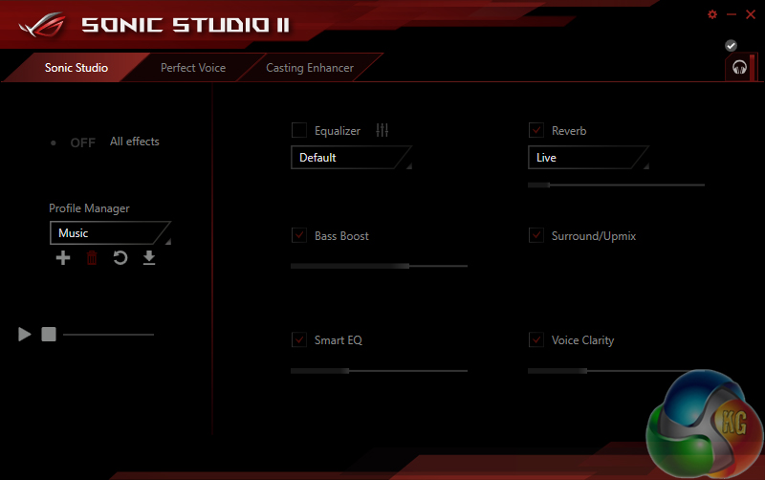Click the All effects label
The image size is (765, 480).
tap(135, 142)
